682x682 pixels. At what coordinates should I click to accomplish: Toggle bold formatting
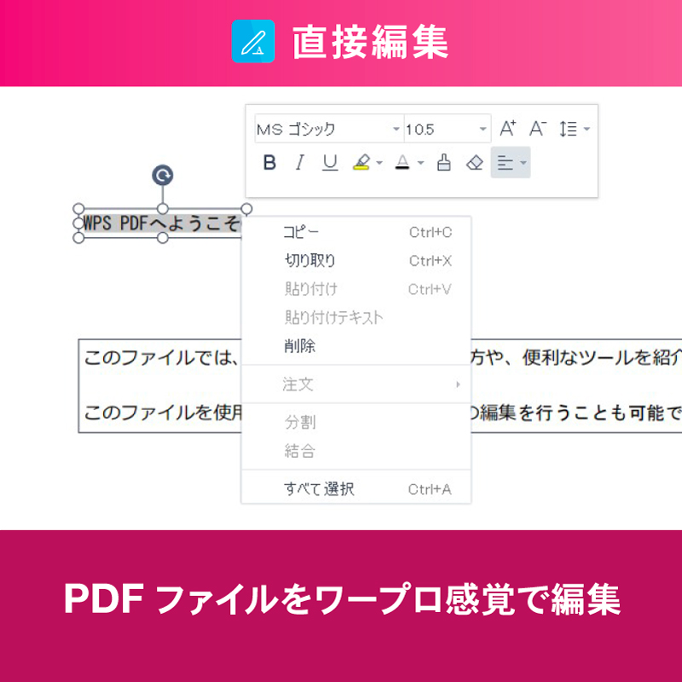(269, 162)
